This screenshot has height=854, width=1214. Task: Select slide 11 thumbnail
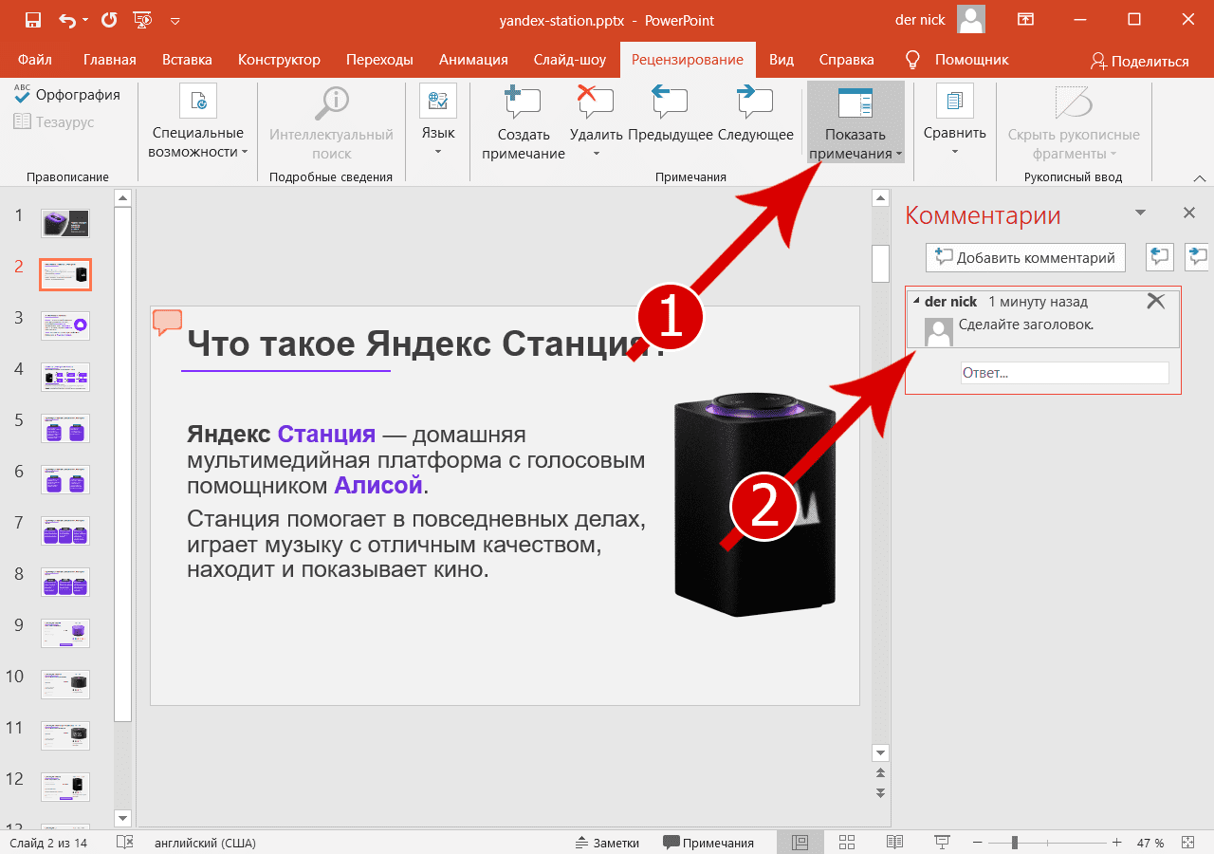(x=65, y=735)
